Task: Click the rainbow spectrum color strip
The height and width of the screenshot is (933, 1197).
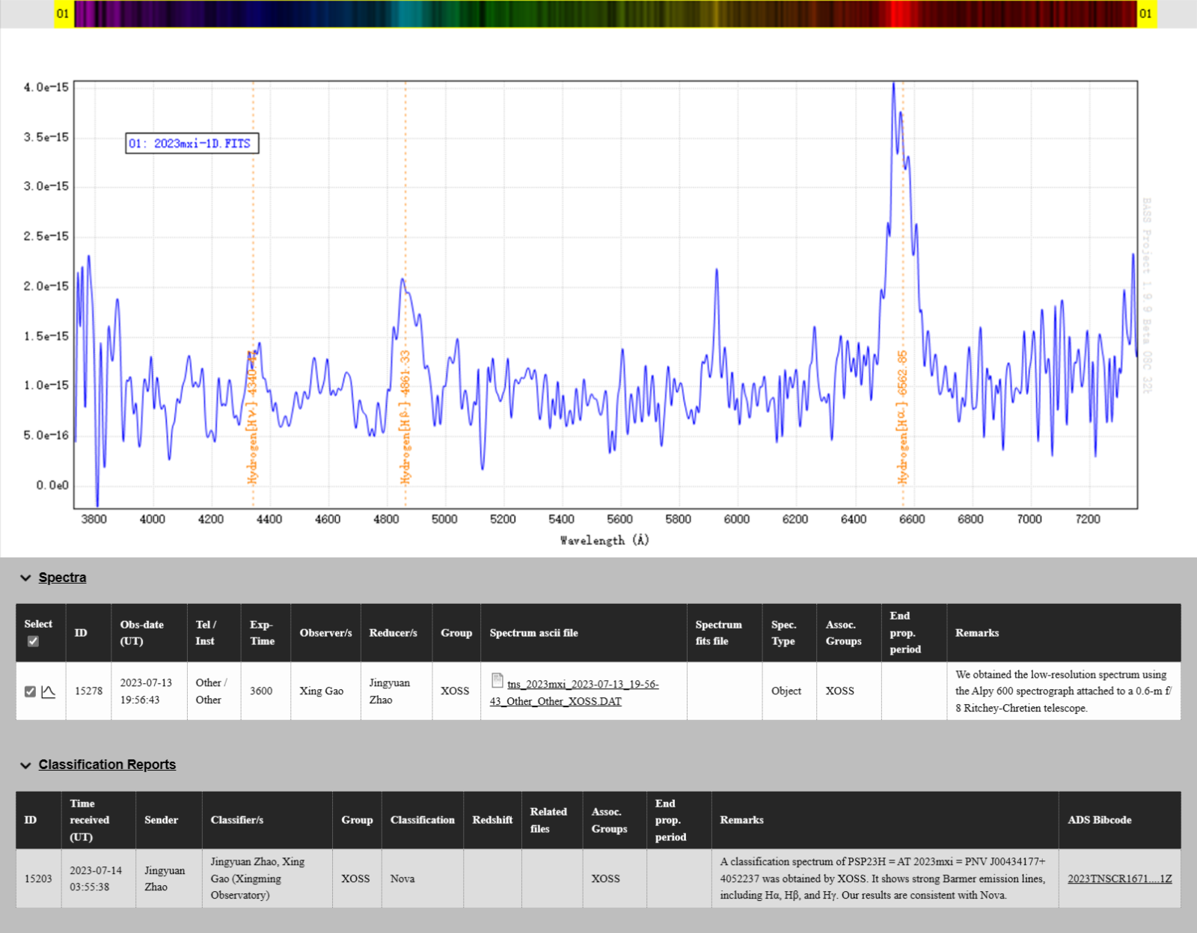Action: pos(605,13)
